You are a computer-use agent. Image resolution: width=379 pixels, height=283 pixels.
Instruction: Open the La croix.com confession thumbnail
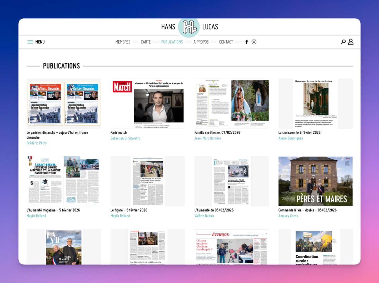click(316, 104)
